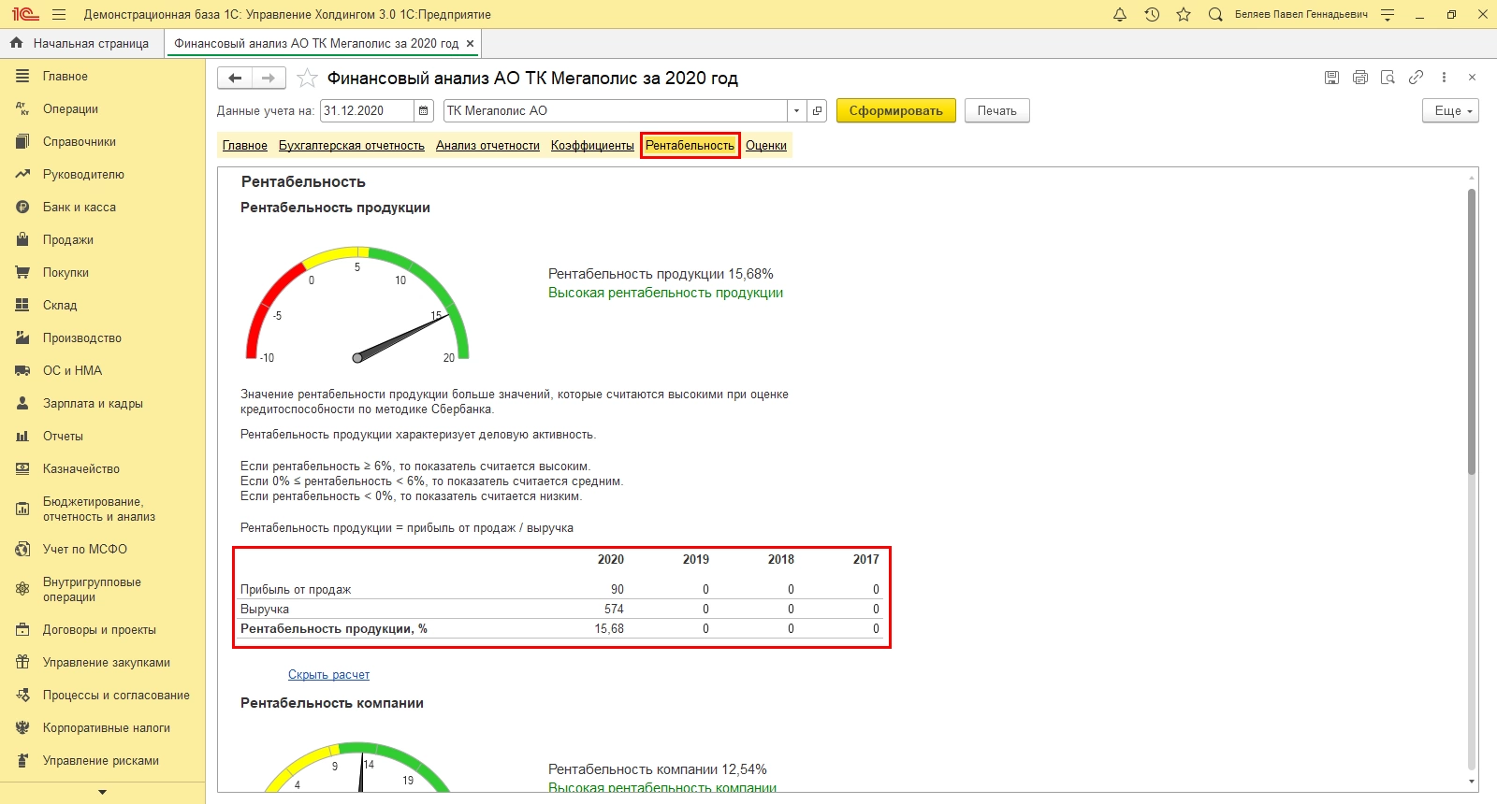The height and width of the screenshot is (804, 1497).
Task: Open print preview icon
Action: 1388,78
